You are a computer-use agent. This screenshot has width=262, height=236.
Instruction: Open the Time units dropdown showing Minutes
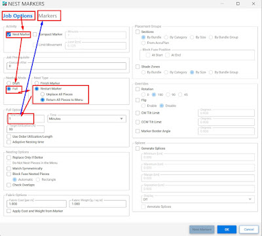tap(86, 119)
